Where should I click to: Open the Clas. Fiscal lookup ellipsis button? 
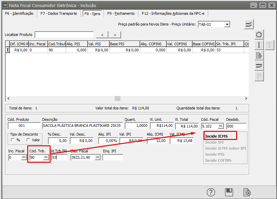(97, 157)
